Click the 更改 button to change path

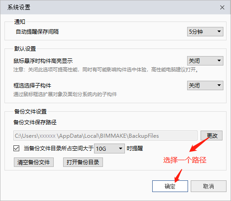[211, 135]
